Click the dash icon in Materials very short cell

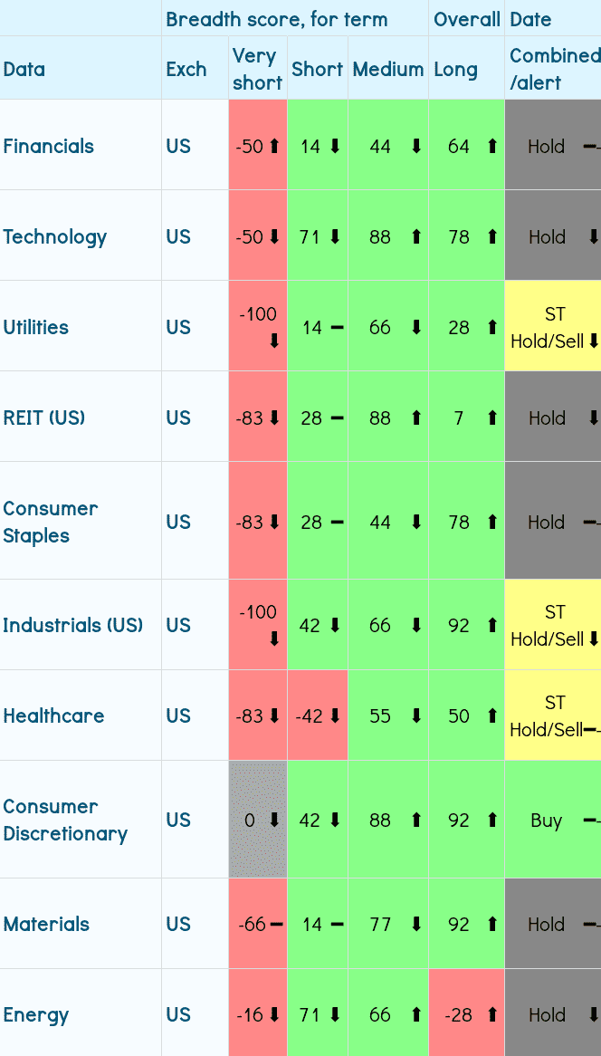tap(276, 924)
